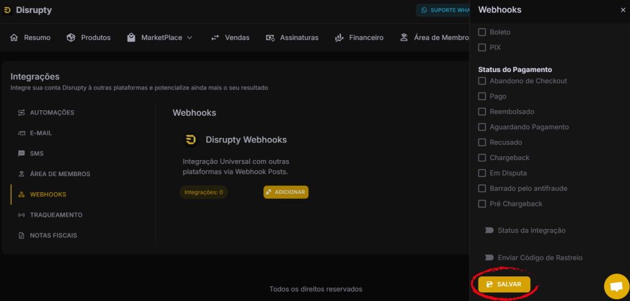Check Barrado pelo antifraude option

[482, 188]
